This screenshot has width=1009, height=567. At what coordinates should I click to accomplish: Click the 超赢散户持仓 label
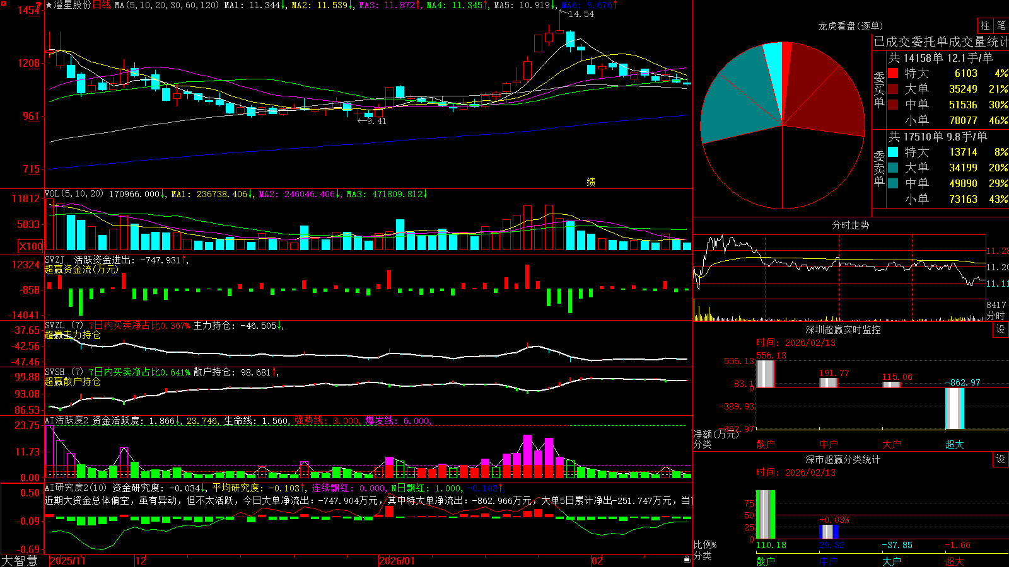pos(73,381)
